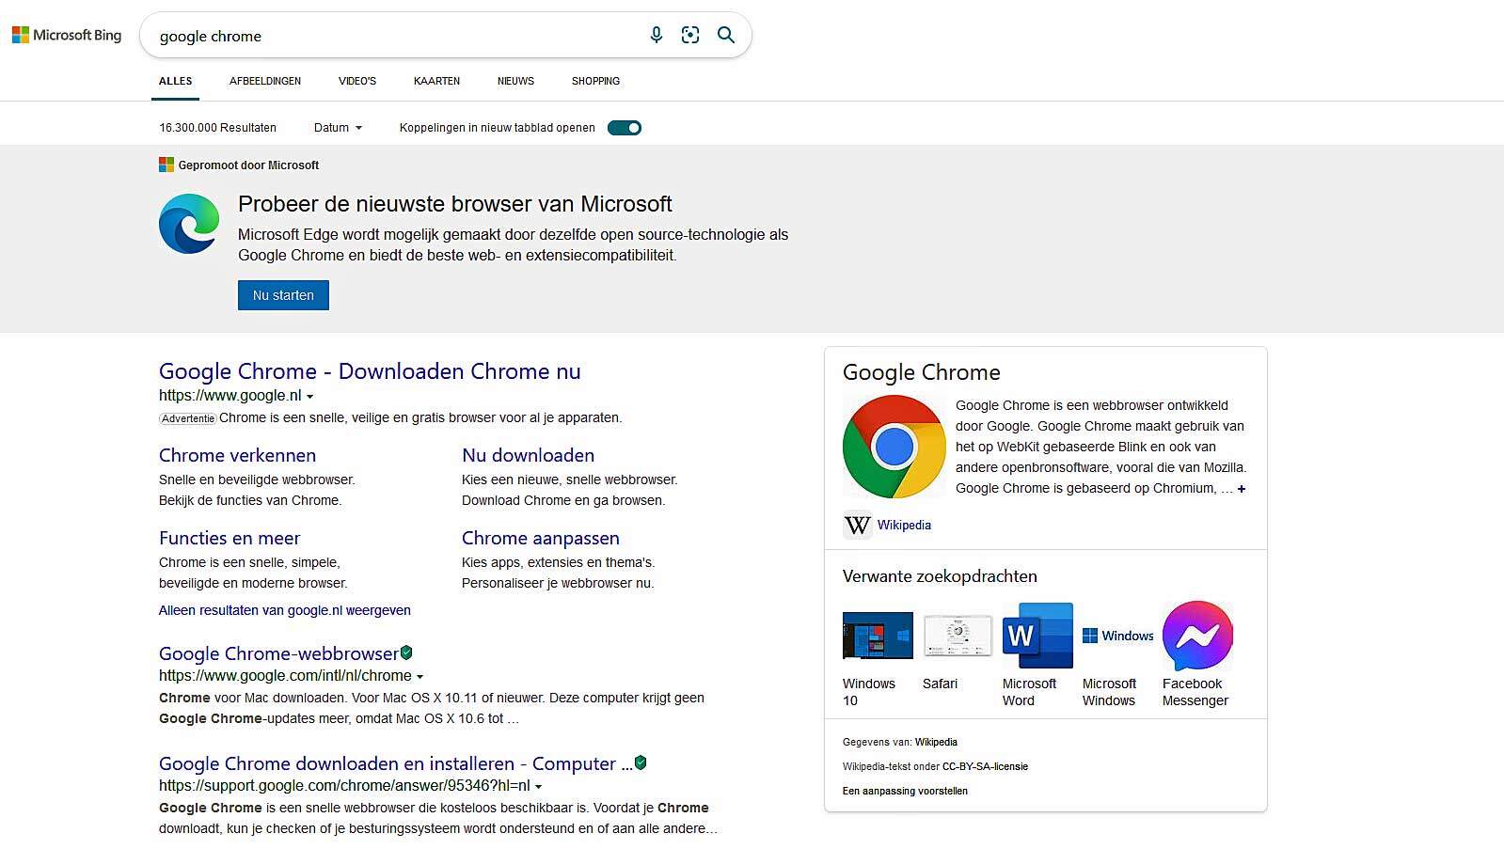Open the Safari related search thumbnail
1504x849 pixels.
[x=958, y=636]
